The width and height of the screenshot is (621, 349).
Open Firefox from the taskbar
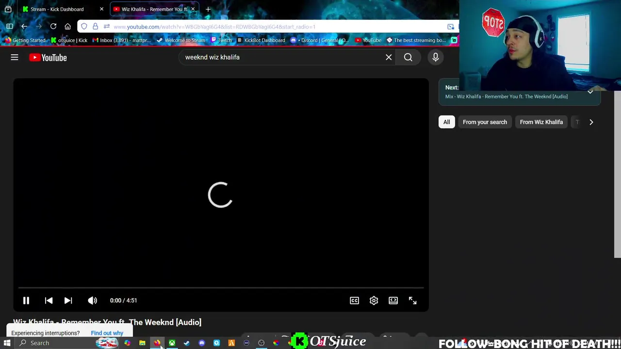(157, 343)
